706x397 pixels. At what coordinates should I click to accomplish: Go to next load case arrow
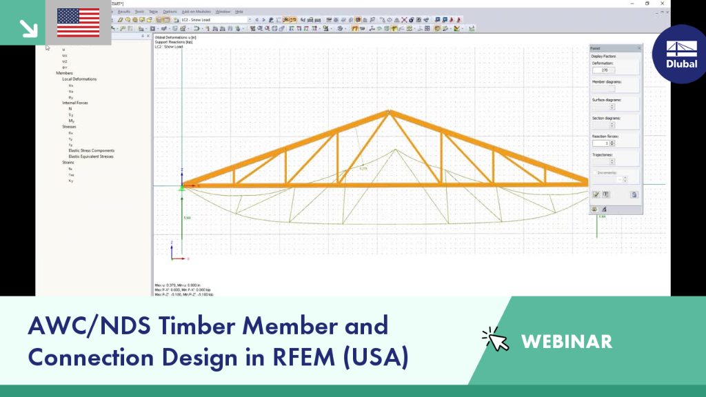click(263, 20)
